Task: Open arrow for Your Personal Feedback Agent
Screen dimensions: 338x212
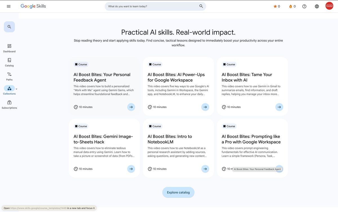Action: [x=131, y=107]
